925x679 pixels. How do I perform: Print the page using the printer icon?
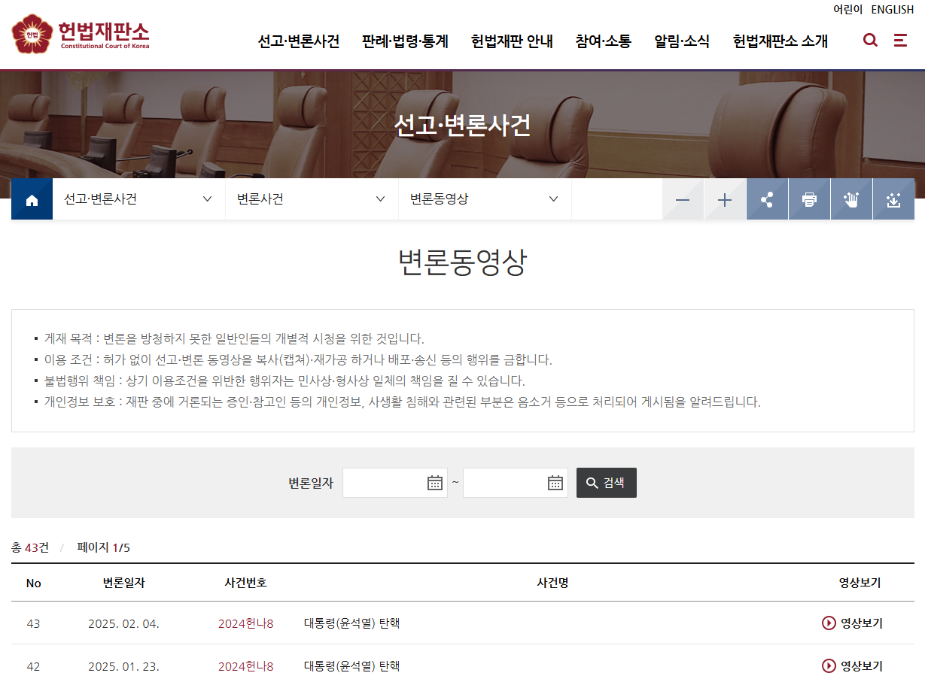click(x=809, y=199)
